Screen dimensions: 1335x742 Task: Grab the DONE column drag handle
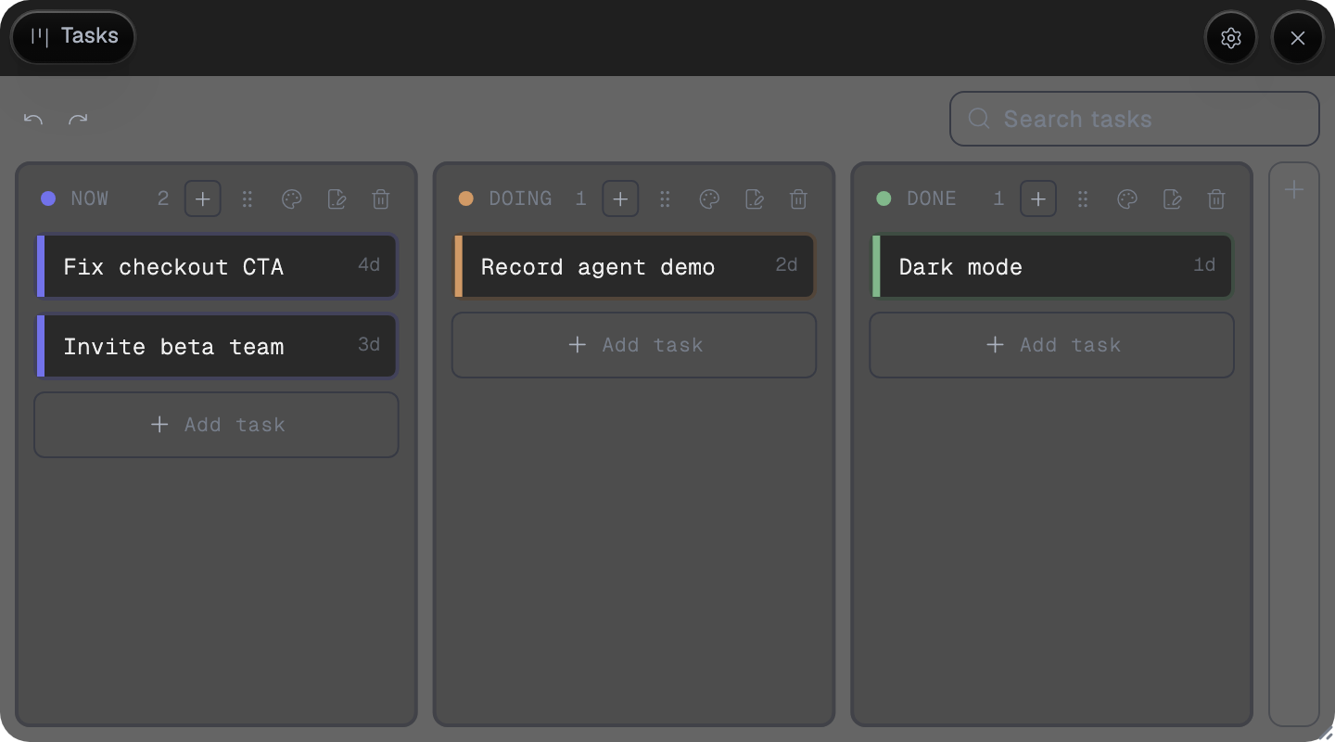[1083, 198]
